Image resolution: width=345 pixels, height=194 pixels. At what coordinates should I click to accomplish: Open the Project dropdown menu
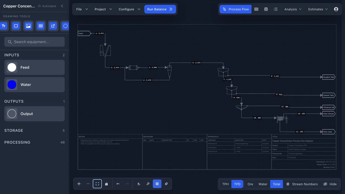pos(103,9)
